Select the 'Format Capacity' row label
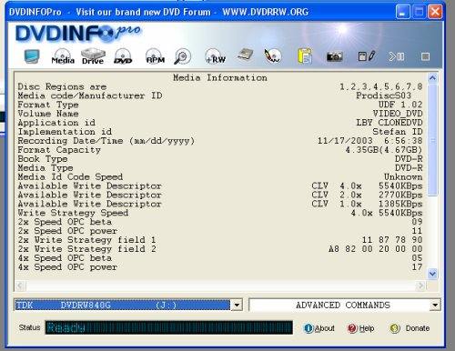The image size is (455, 351). (59, 150)
